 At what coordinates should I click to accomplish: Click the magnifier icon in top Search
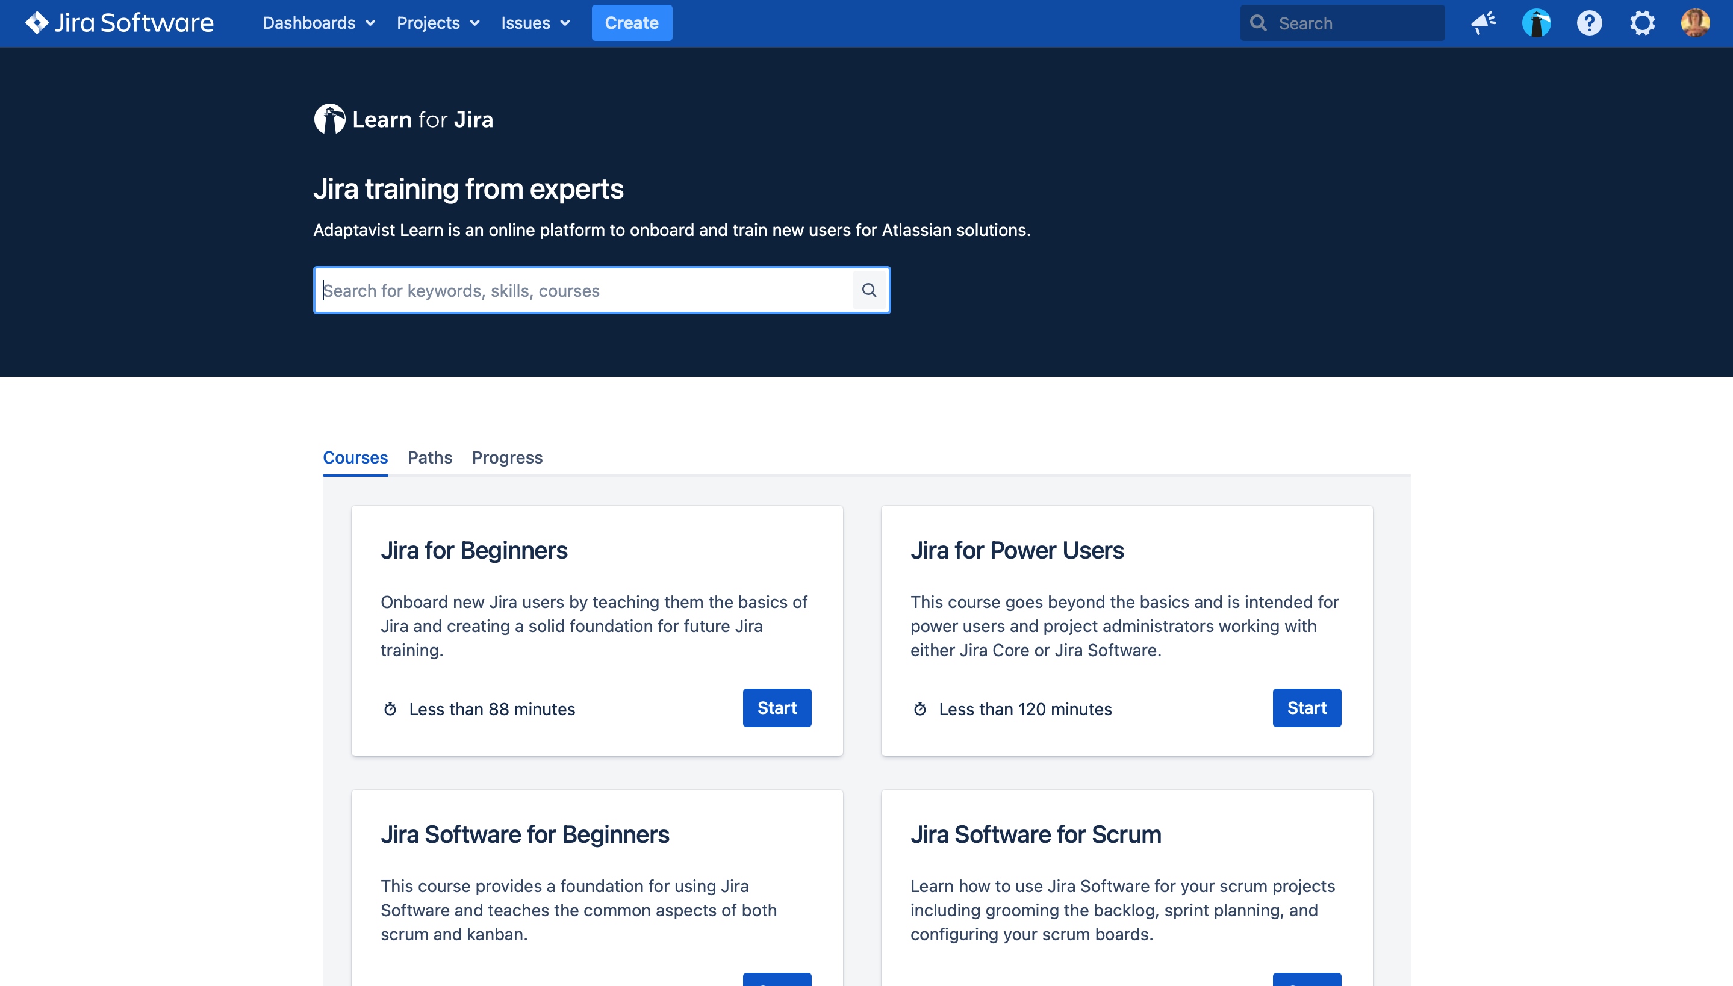1259,23
